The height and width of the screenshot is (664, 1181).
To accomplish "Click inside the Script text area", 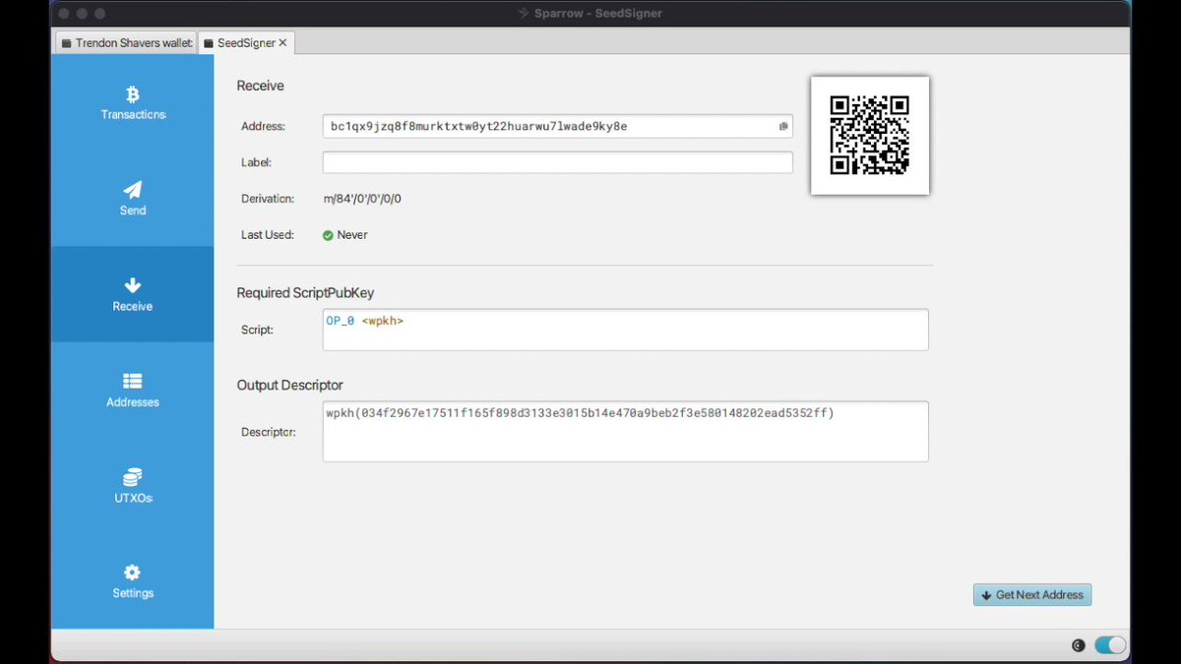I will [625, 330].
